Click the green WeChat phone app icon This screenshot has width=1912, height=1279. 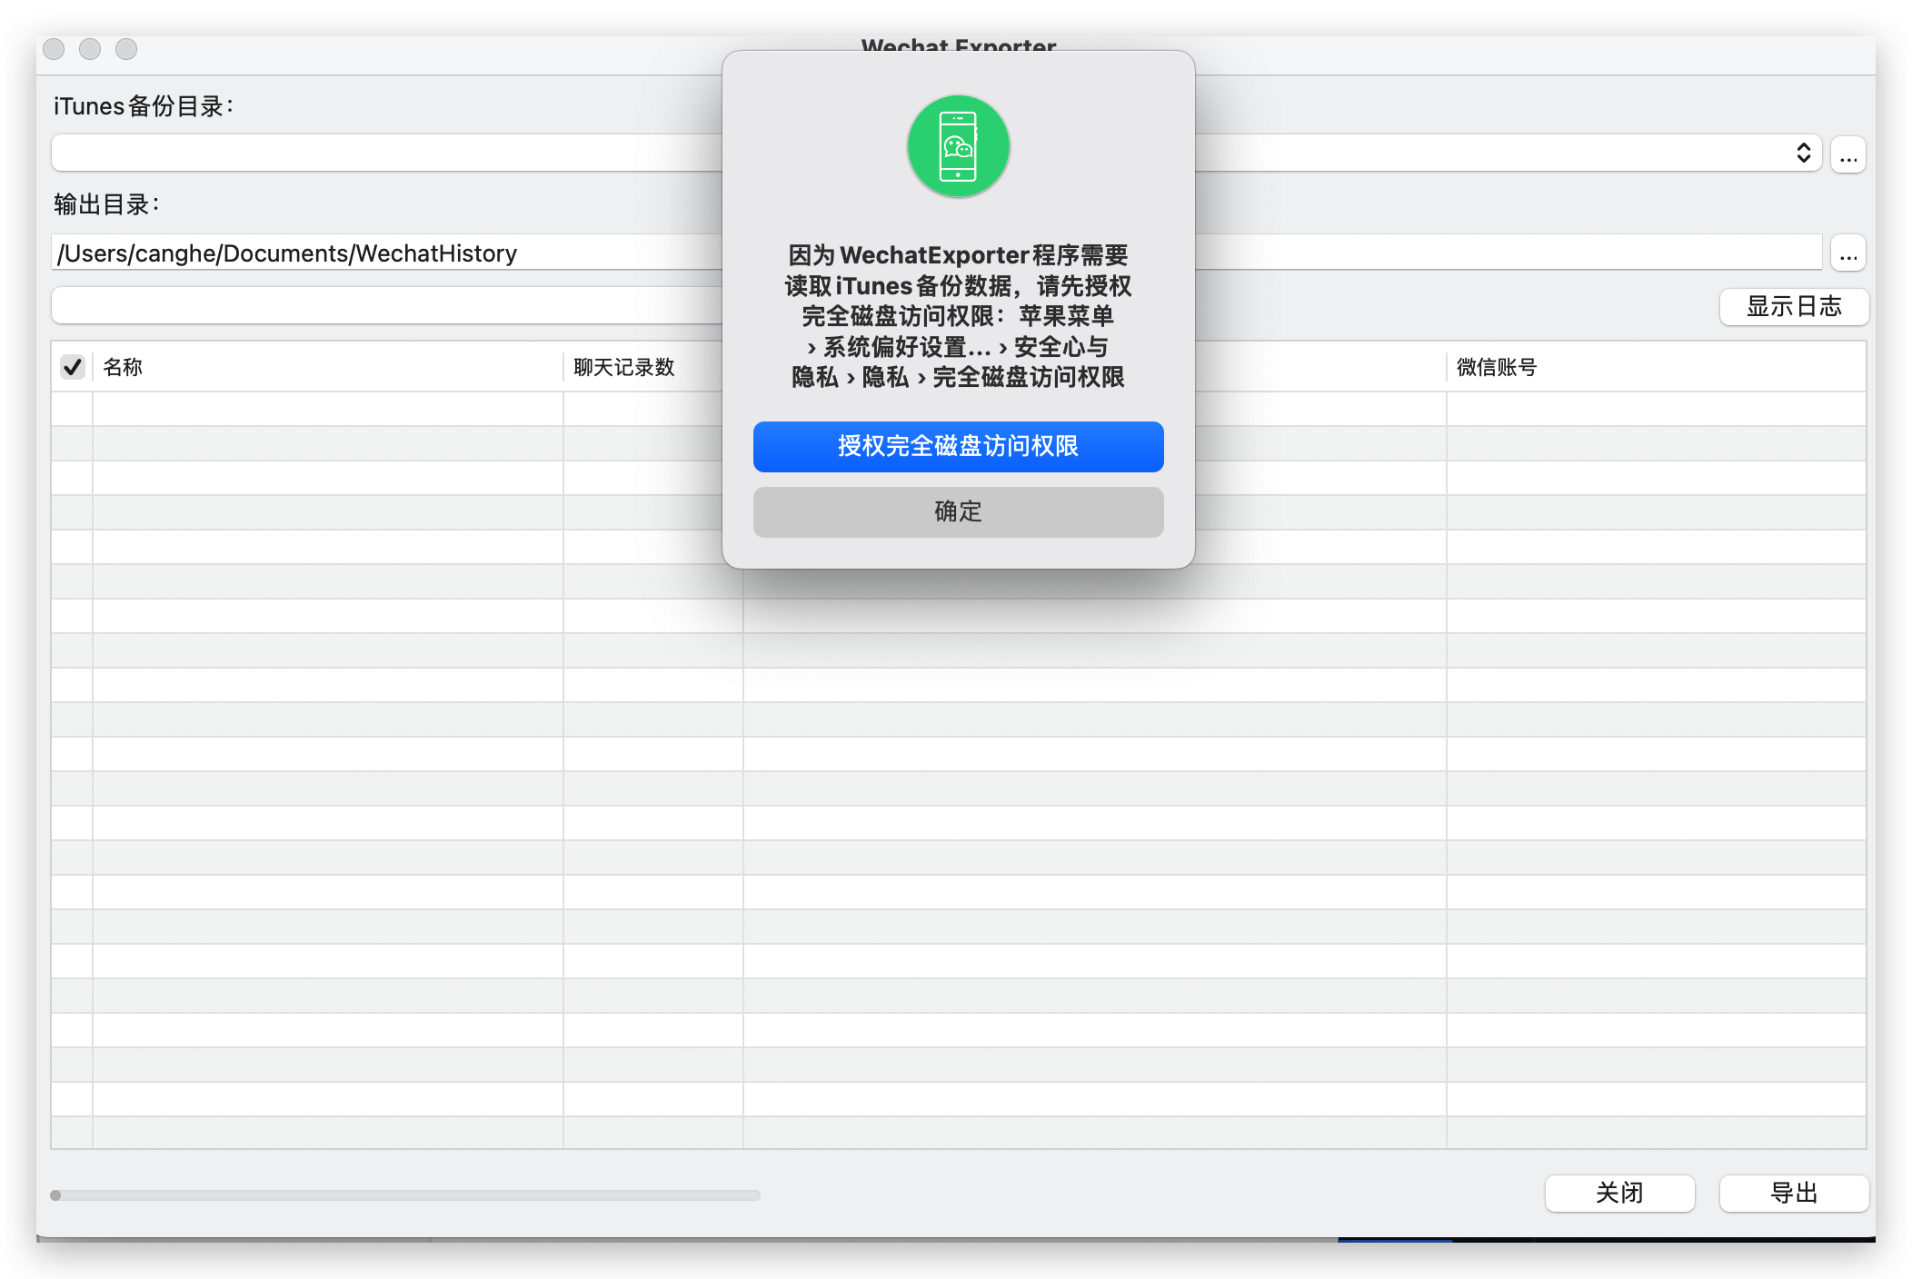pyautogui.click(x=958, y=146)
